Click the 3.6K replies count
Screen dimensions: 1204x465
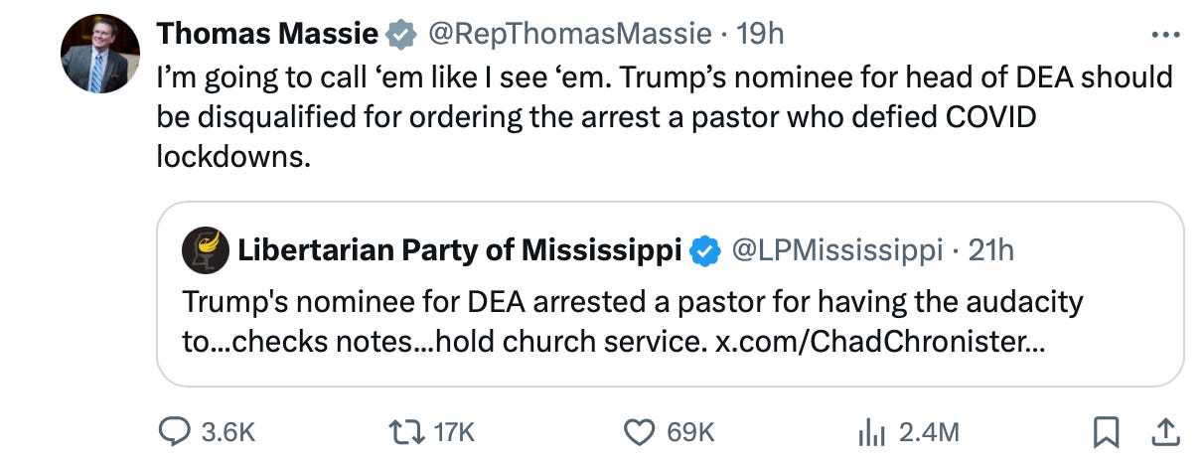227,431
